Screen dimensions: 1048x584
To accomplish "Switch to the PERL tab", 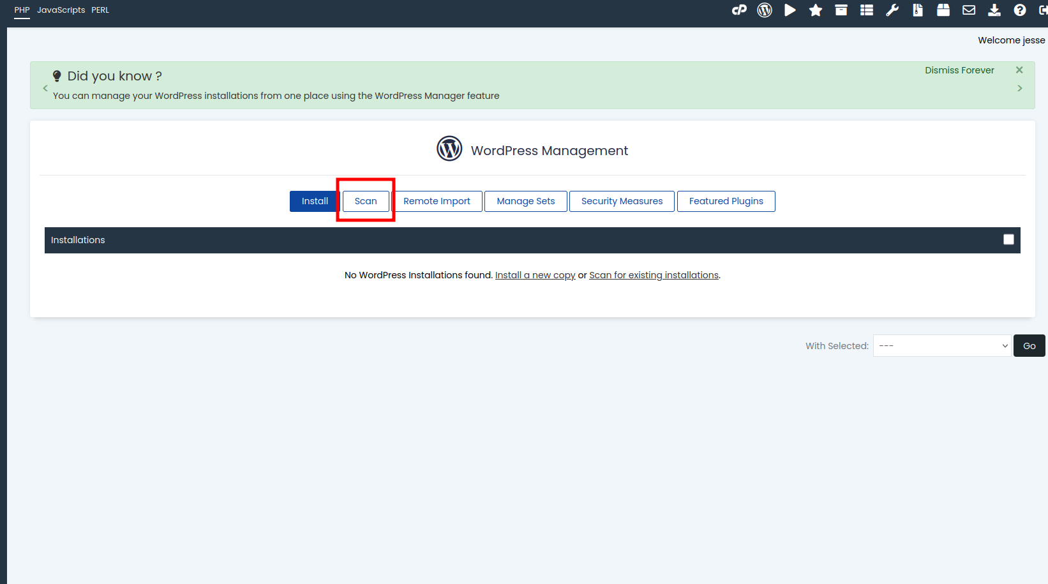I will (100, 10).
